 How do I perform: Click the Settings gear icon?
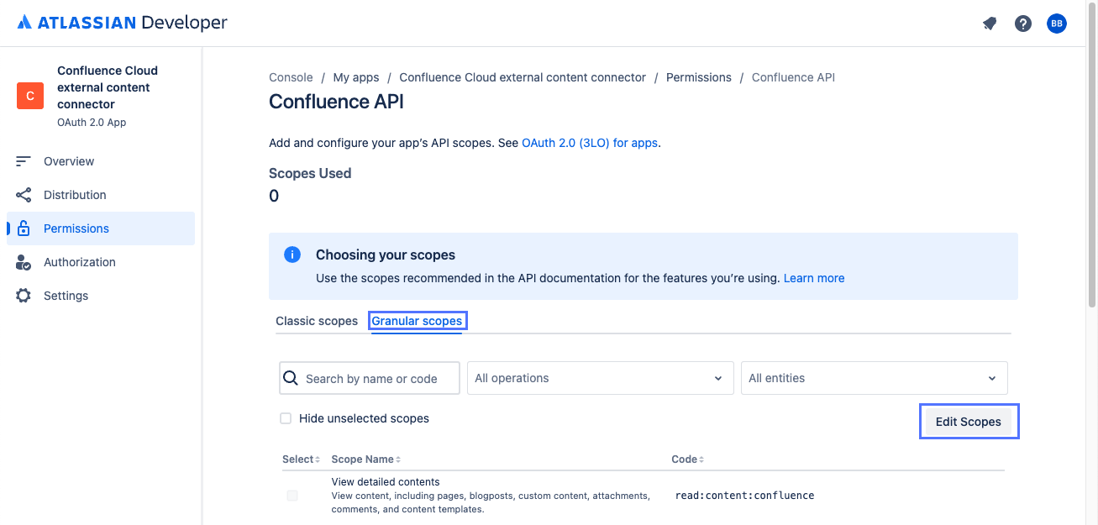click(24, 296)
